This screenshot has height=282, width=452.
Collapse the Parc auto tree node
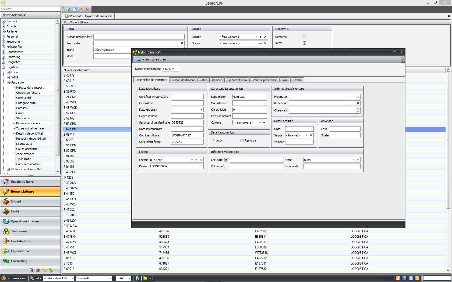[8, 82]
